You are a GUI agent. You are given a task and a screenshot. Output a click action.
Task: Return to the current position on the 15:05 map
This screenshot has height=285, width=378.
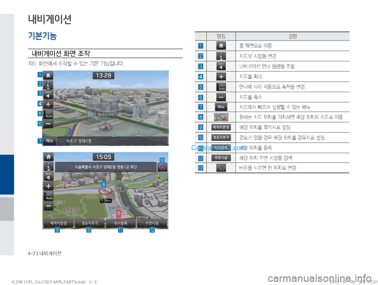[x=162, y=167]
